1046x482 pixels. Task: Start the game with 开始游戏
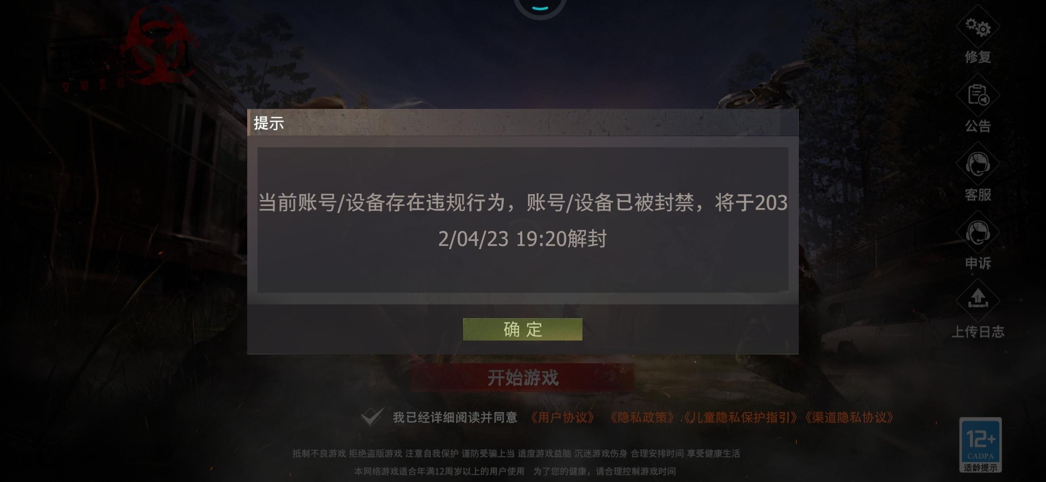point(523,378)
